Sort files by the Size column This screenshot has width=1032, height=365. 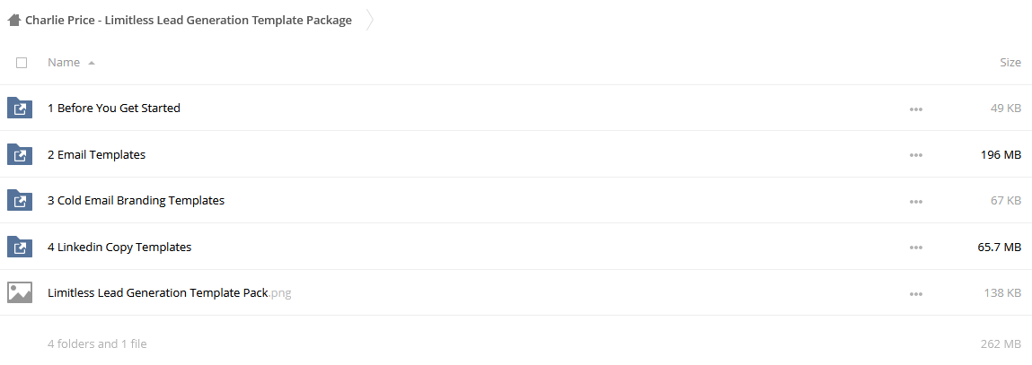tap(1010, 63)
